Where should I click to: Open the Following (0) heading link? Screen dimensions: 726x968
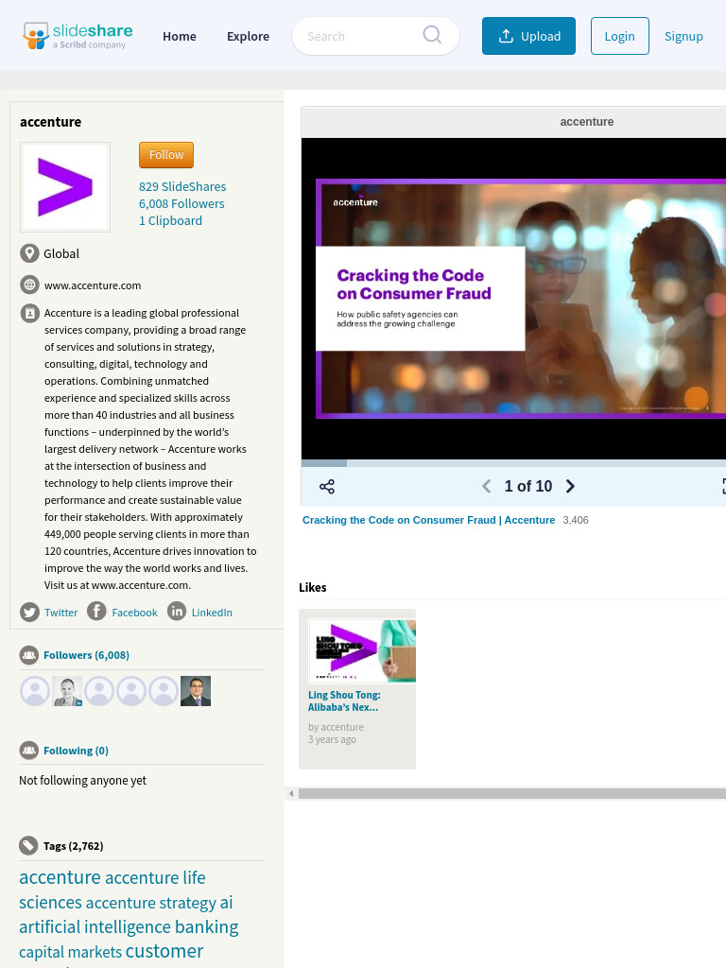coord(76,751)
